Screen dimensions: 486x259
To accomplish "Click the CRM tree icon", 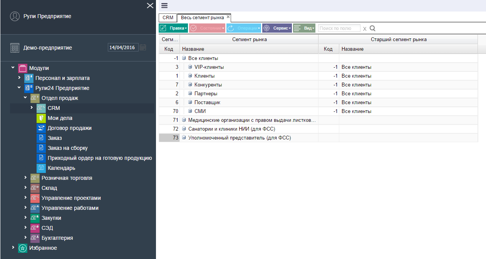I will pyautogui.click(x=41, y=108).
